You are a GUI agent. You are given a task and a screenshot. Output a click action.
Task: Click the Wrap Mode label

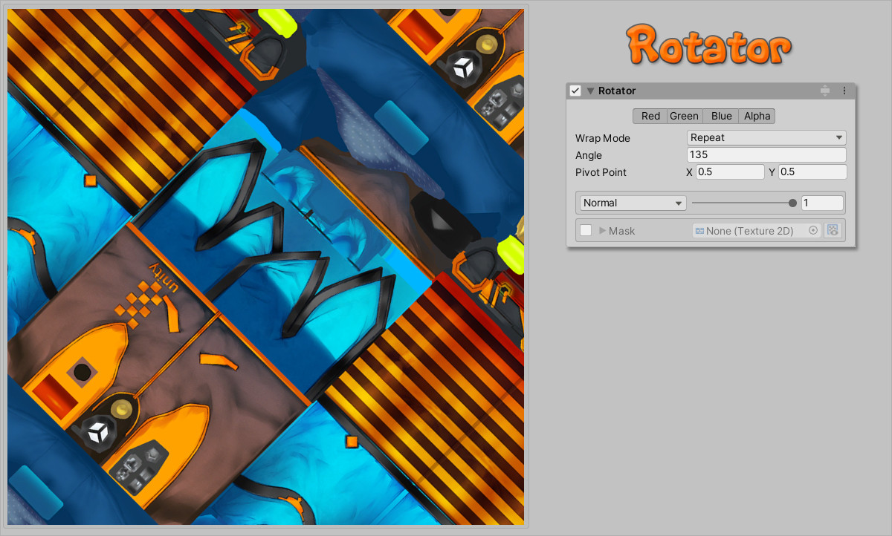pyautogui.click(x=603, y=138)
